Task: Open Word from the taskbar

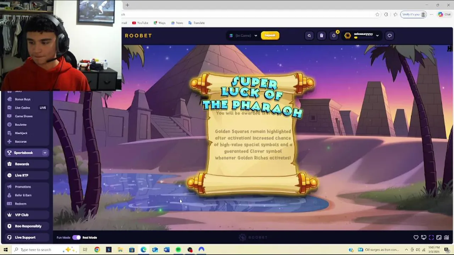Action: tap(167, 250)
